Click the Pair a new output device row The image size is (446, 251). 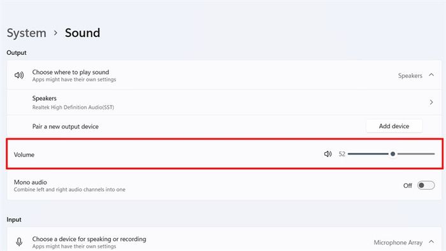pyautogui.click(x=224, y=126)
